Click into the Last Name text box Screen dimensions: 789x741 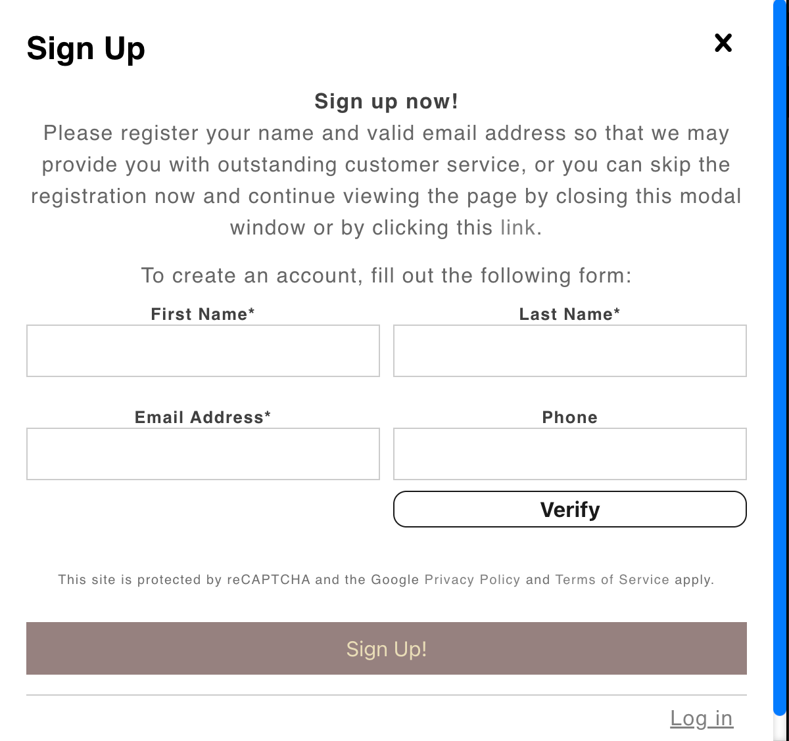click(569, 351)
